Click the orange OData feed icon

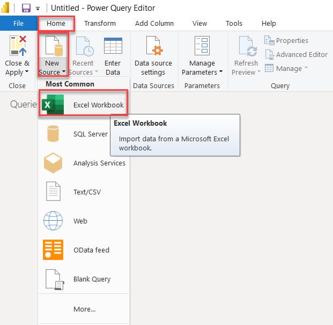(53, 250)
